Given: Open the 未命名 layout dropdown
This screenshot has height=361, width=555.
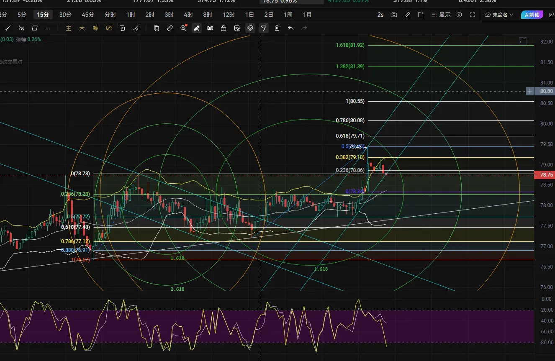Looking at the screenshot, I should tap(499, 15).
